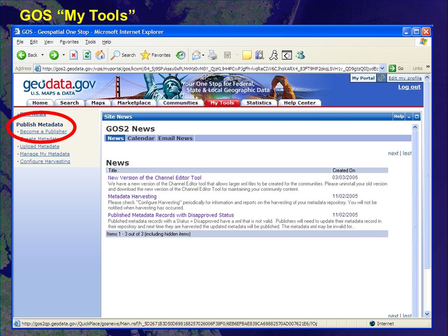Open the Statistics tab
Viewport: 448px width, 336px height.
[259, 103]
